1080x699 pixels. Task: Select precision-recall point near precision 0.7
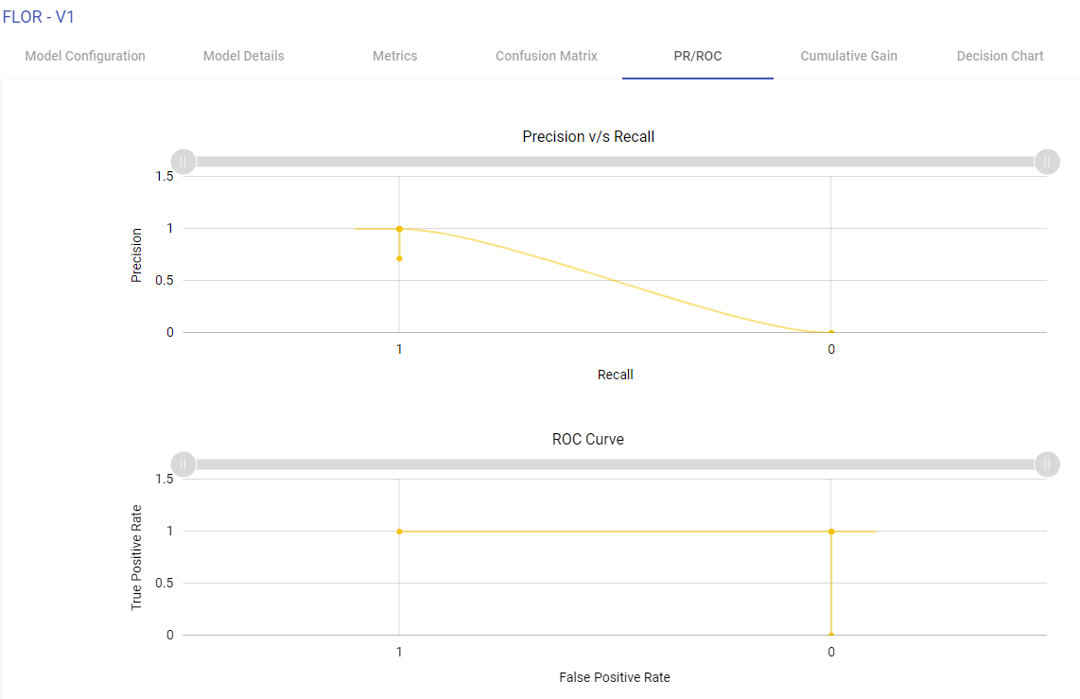click(399, 258)
